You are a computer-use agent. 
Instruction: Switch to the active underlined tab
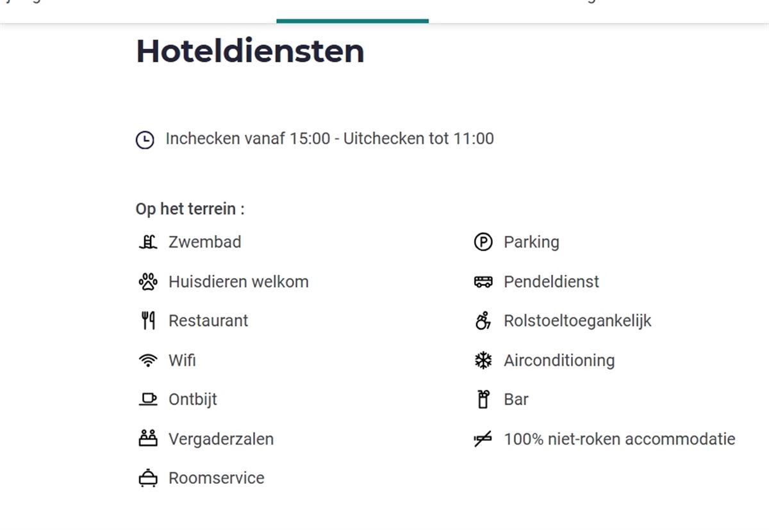pyautogui.click(x=352, y=10)
